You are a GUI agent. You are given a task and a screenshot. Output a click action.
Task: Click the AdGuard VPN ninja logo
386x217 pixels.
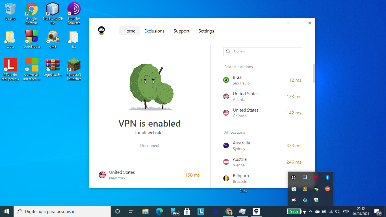(101, 30)
